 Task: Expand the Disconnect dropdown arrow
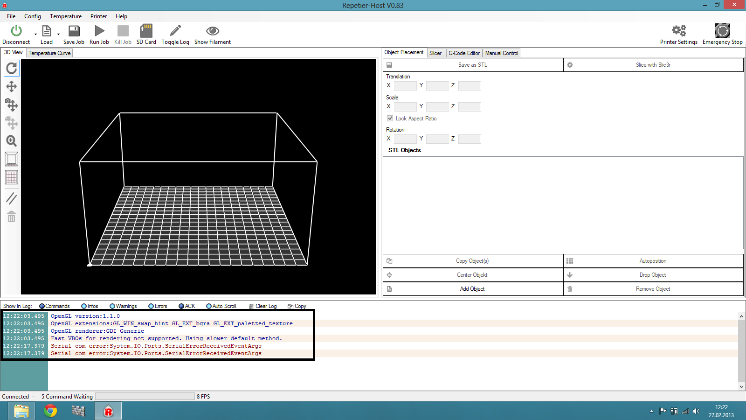[x=35, y=34]
